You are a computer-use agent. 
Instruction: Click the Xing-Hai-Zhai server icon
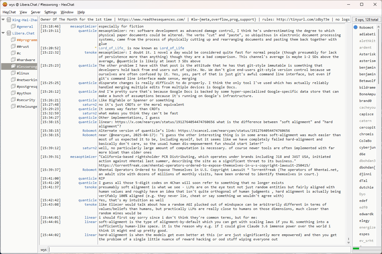point(9,20)
